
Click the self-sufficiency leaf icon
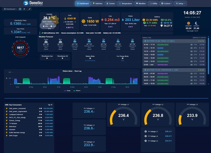point(42,33)
